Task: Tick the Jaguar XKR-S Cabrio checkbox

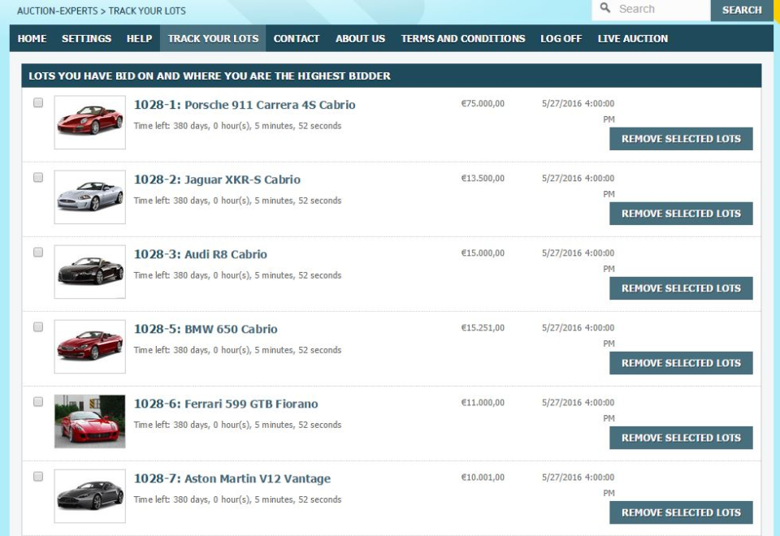Action: click(38, 178)
